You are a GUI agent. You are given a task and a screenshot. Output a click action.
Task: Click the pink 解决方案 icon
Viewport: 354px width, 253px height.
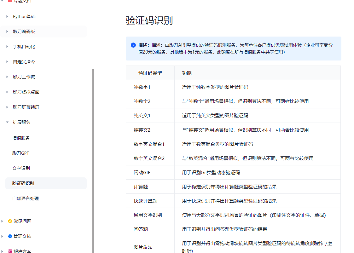10,251
